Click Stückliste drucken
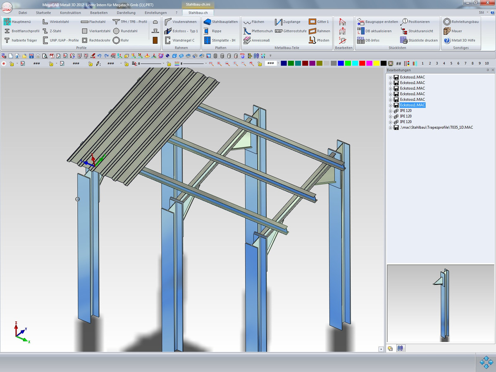This screenshot has width=496, height=372. tap(419, 41)
